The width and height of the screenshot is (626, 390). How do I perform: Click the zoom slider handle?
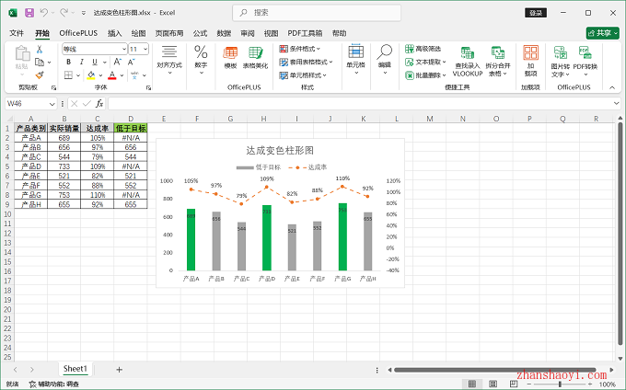(560, 384)
